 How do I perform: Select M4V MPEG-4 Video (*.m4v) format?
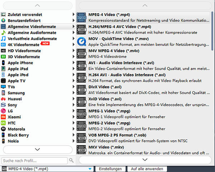click(143, 54)
